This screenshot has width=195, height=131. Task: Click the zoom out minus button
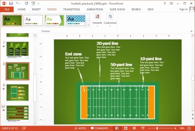tap(149, 128)
